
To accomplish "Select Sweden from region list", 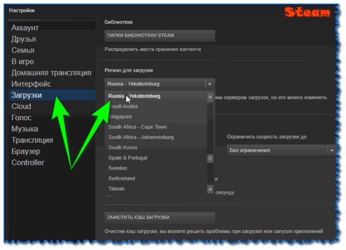I will pyautogui.click(x=156, y=168).
